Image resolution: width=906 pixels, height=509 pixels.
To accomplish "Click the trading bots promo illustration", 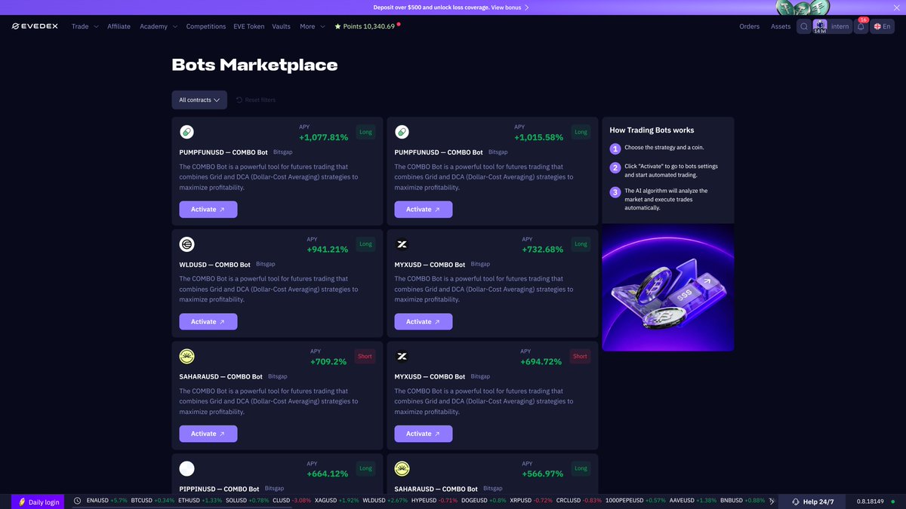I will coord(668,287).
